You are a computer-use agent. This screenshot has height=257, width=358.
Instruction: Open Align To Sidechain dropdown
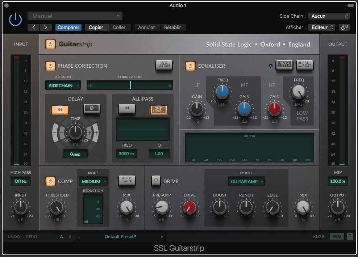click(x=63, y=85)
